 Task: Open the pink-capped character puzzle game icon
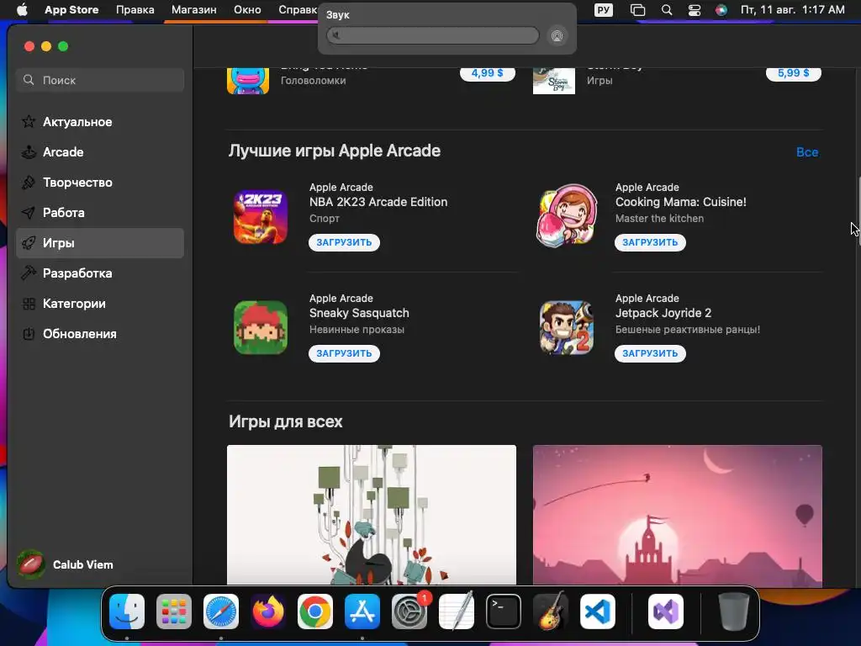pyautogui.click(x=248, y=80)
